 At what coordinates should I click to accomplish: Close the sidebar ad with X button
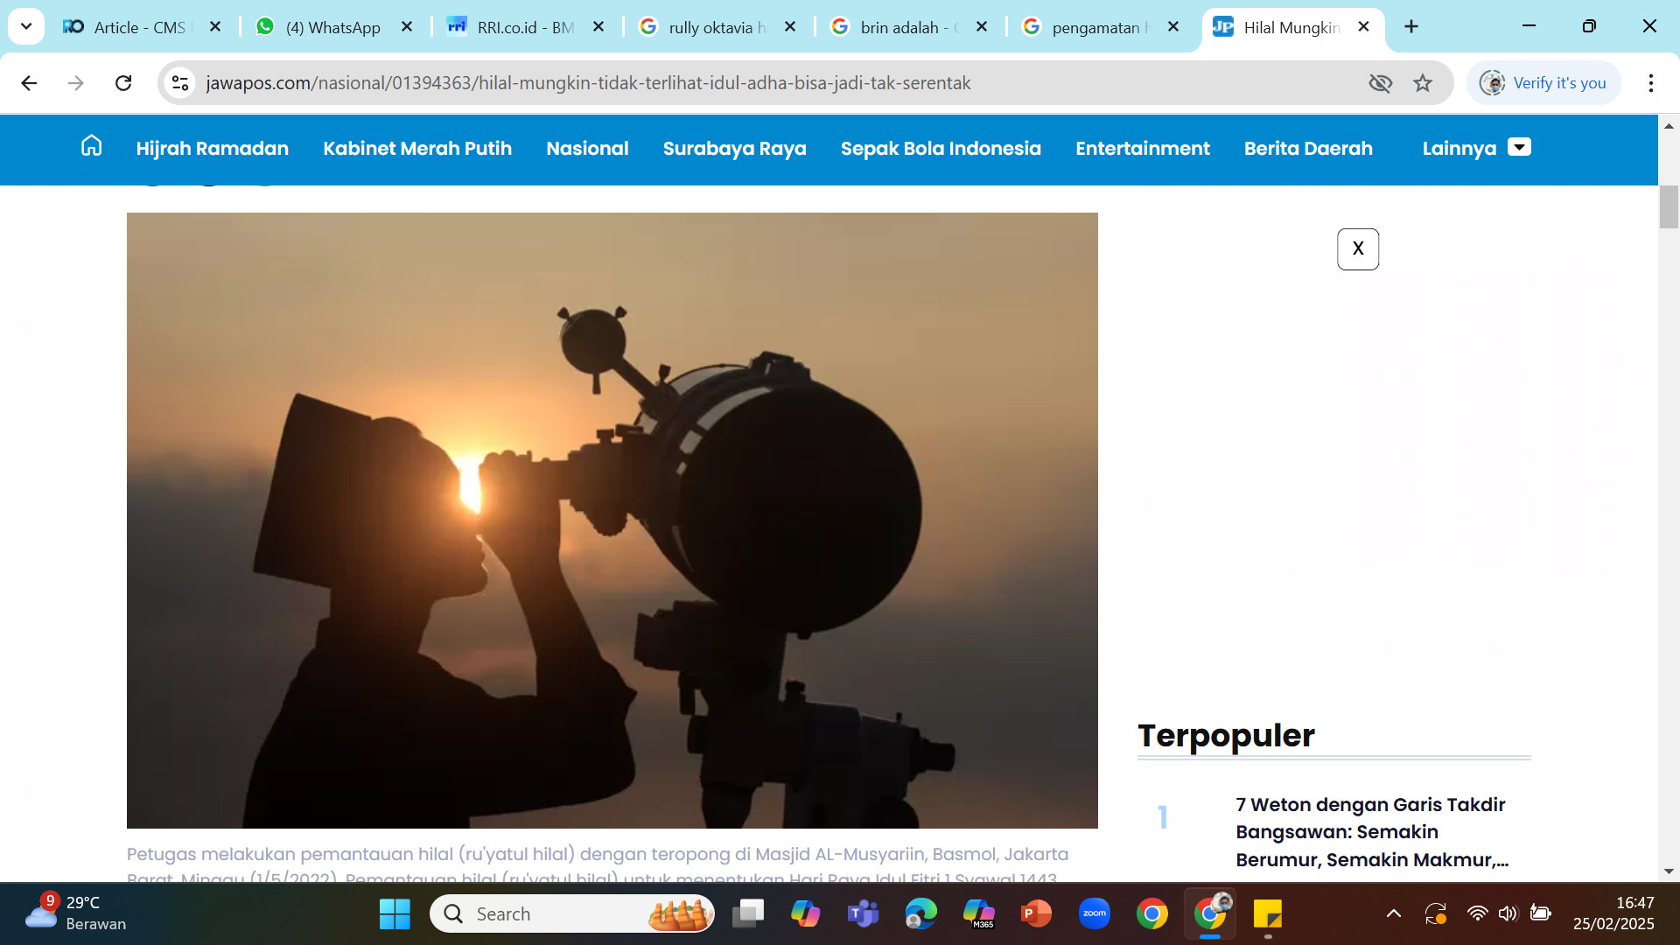pos(1357,249)
